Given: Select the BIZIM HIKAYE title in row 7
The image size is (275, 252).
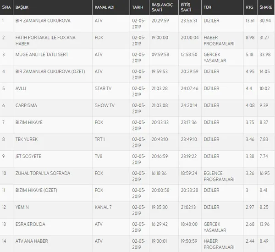Looking at the screenshot, I should [x=29, y=122].
